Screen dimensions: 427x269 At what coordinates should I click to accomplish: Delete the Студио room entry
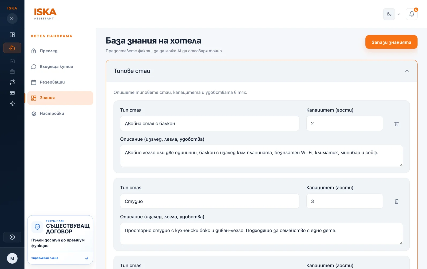397,201
